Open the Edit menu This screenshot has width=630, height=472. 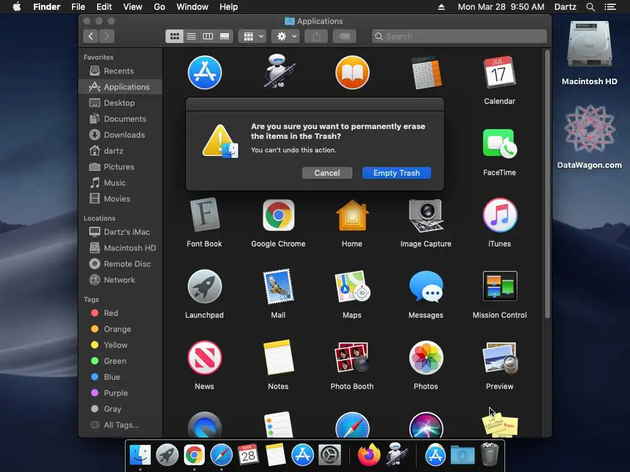[104, 7]
